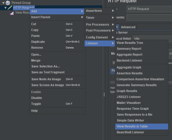Open the Listener submenu
This screenshot has width=172, height=140.
pos(100,43)
